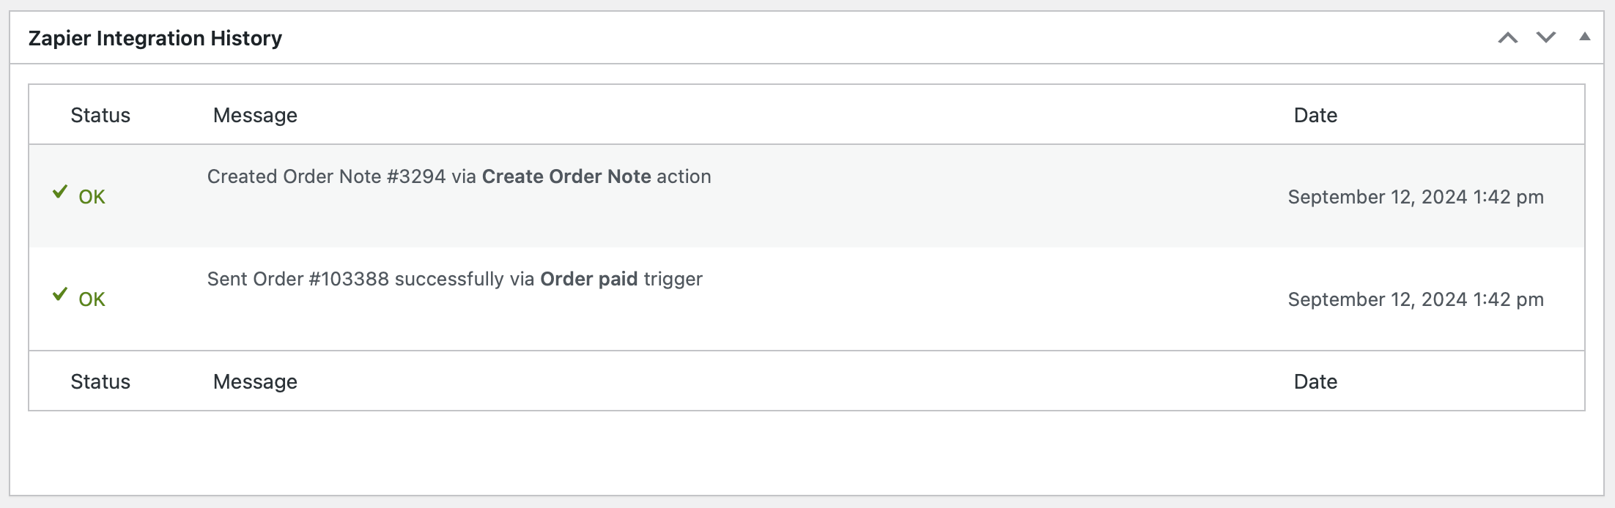Screen dimensions: 1615x508
Task: Click the green checkmark in the Create Order Note row
Action: click(60, 193)
